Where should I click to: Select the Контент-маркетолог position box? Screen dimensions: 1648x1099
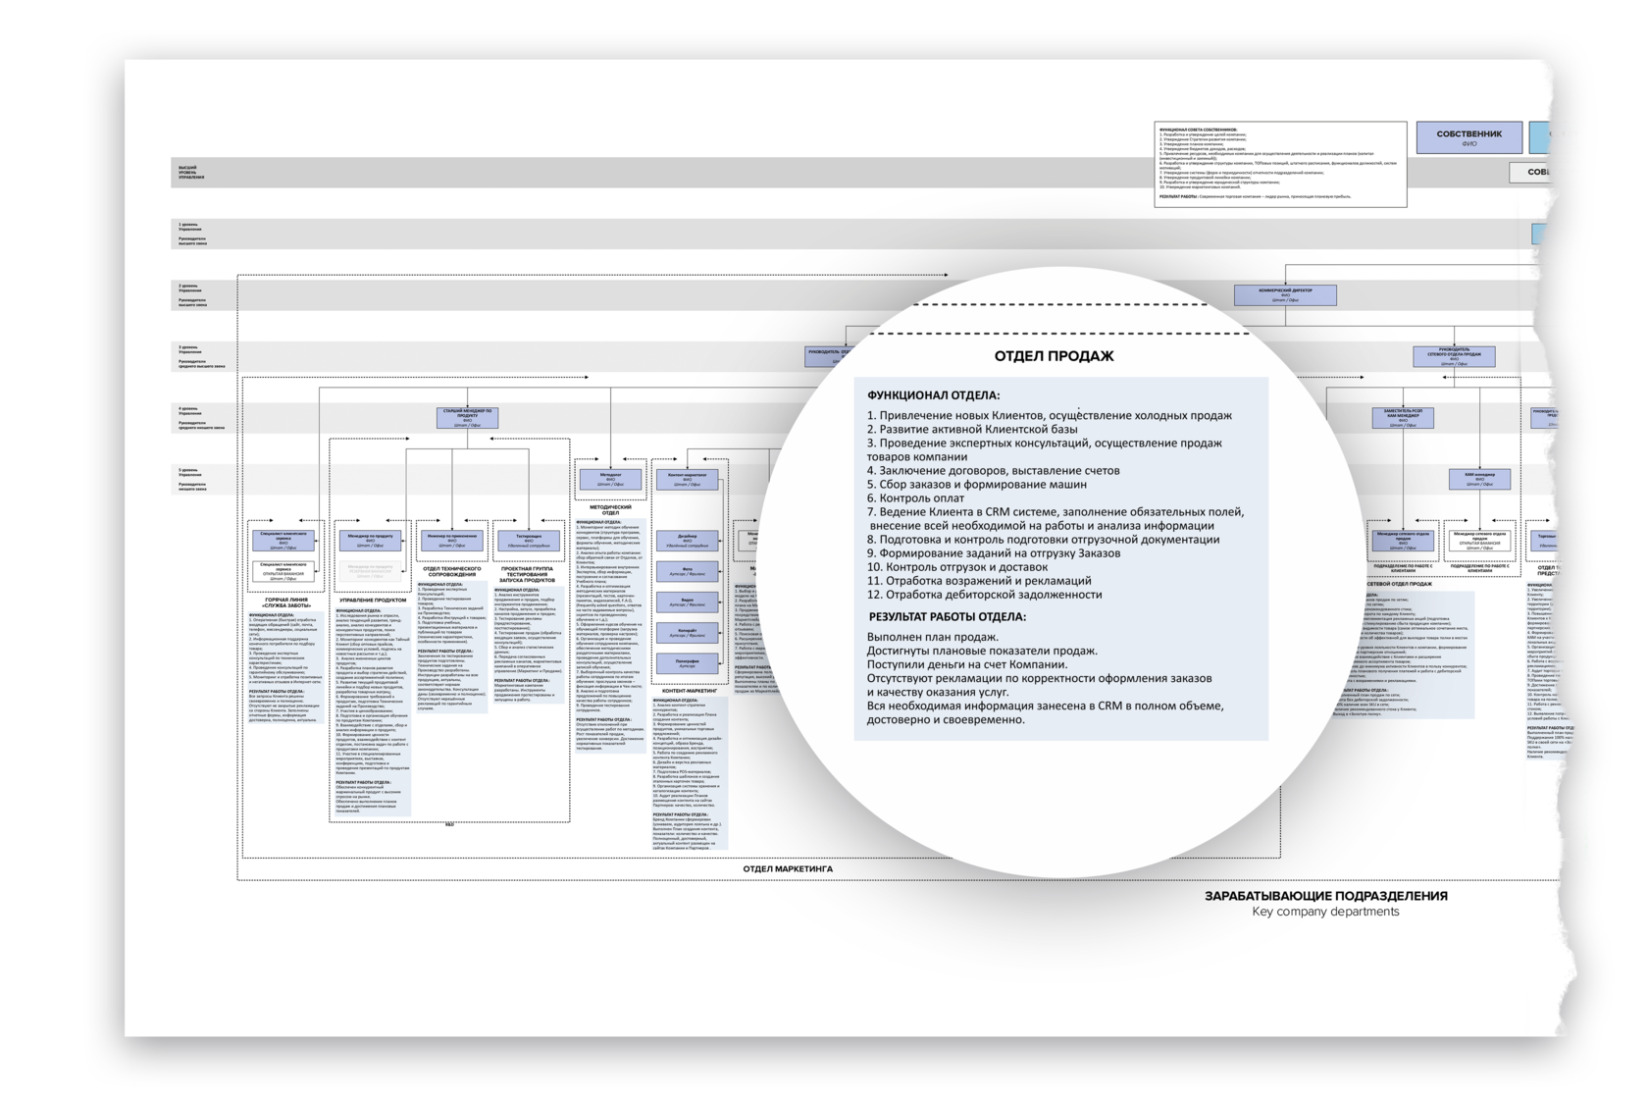point(687,479)
